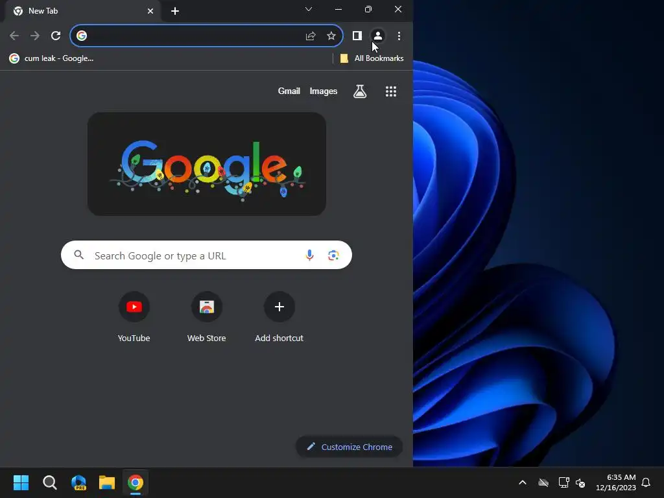Open the Google search bookmark in the bar
664x498 pixels.
pos(51,58)
